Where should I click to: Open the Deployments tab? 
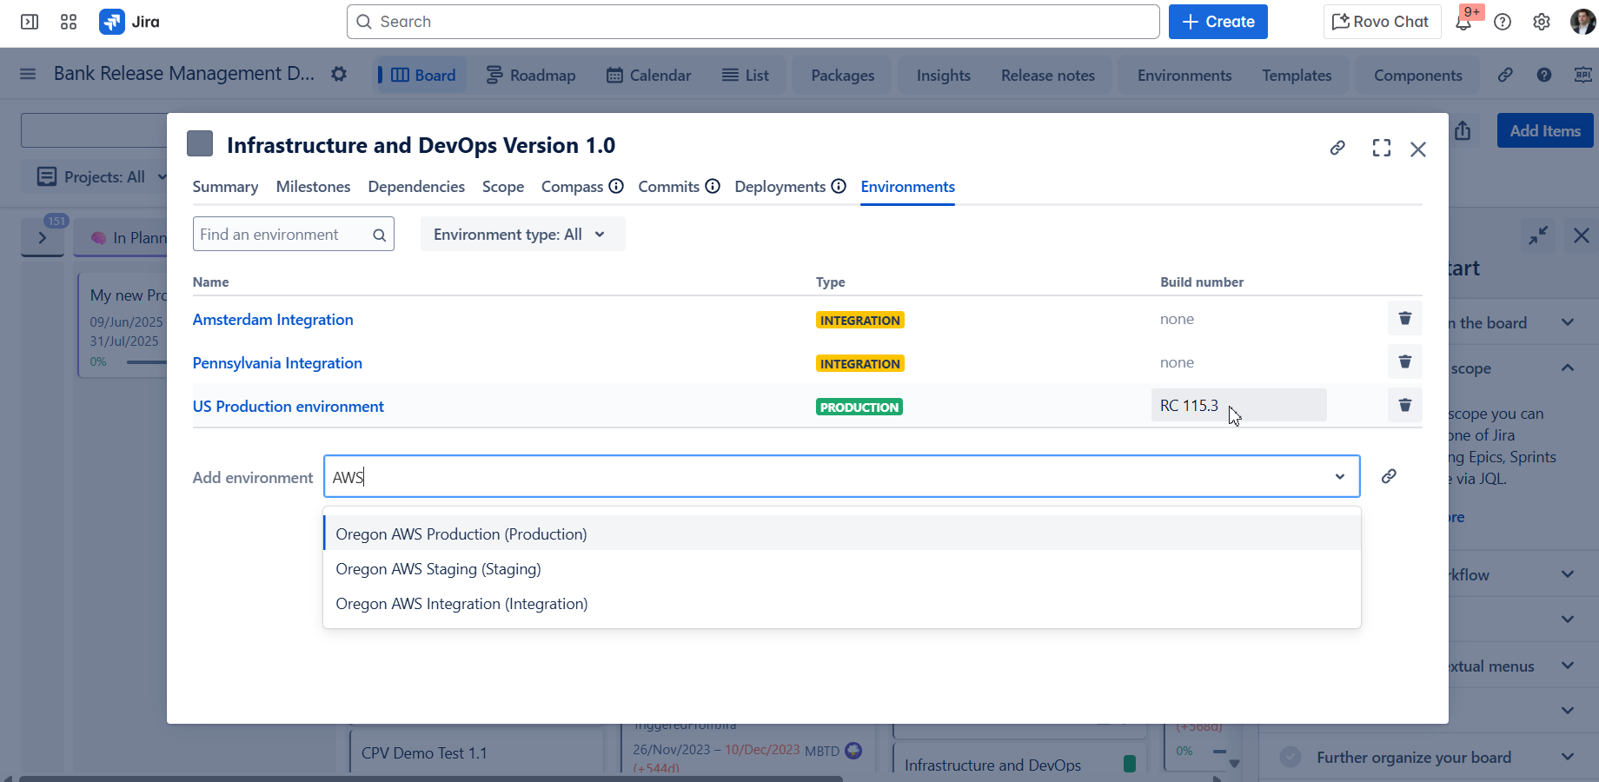(x=780, y=187)
